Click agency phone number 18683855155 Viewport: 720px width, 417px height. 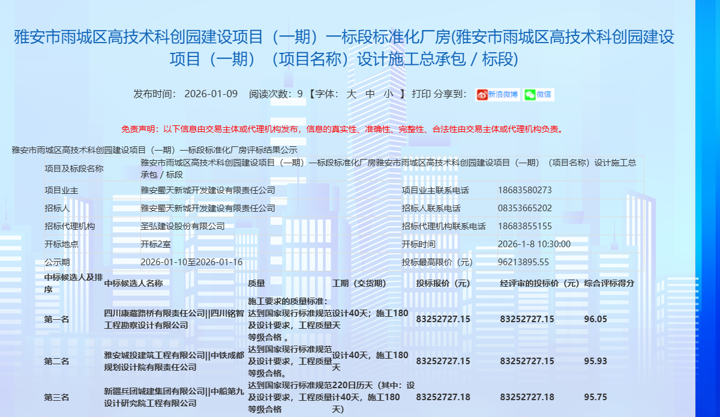click(x=524, y=226)
